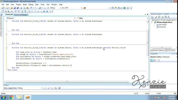Open Solution Explorer from the standard toolbar icon
This screenshot has width=178, height=100.
coord(112,8)
